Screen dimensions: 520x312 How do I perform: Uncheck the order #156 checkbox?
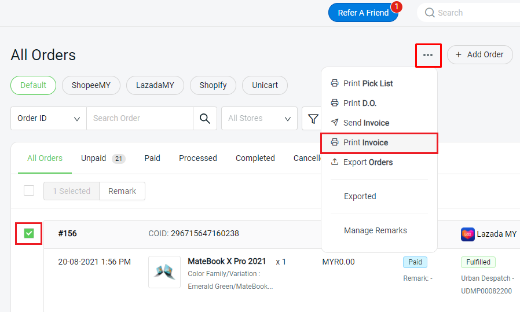point(29,233)
